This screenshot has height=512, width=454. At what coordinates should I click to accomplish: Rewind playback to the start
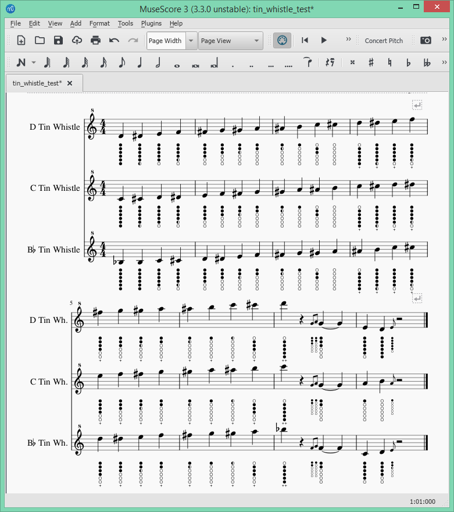click(305, 40)
